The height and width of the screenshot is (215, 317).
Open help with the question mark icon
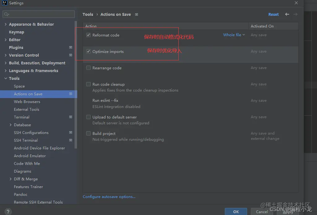tap(8, 212)
